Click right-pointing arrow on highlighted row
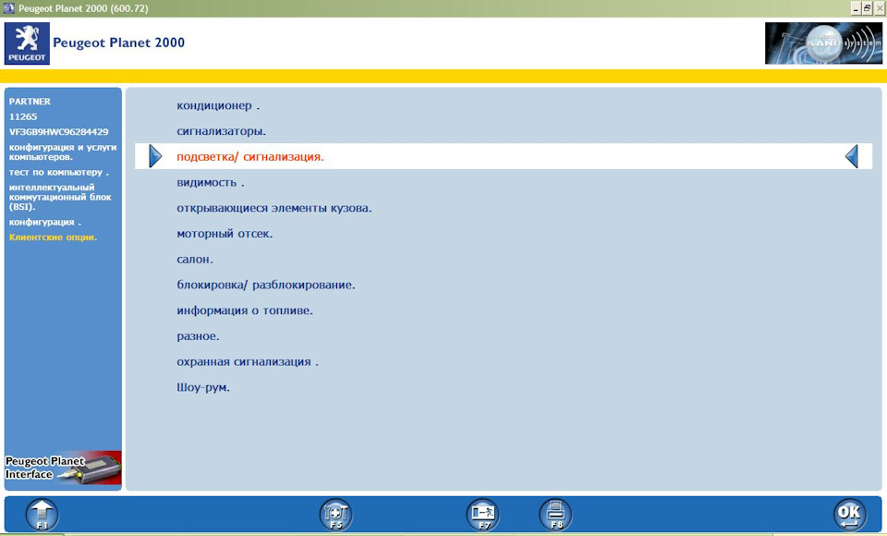This screenshot has width=887, height=536. point(155,156)
